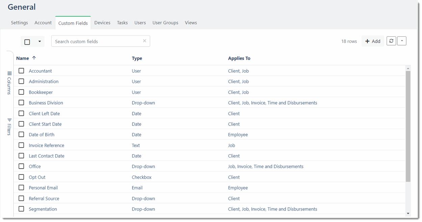Viewport: 422px width, 222px height.
Task: Open the Devices tab
Action: [x=102, y=23]
